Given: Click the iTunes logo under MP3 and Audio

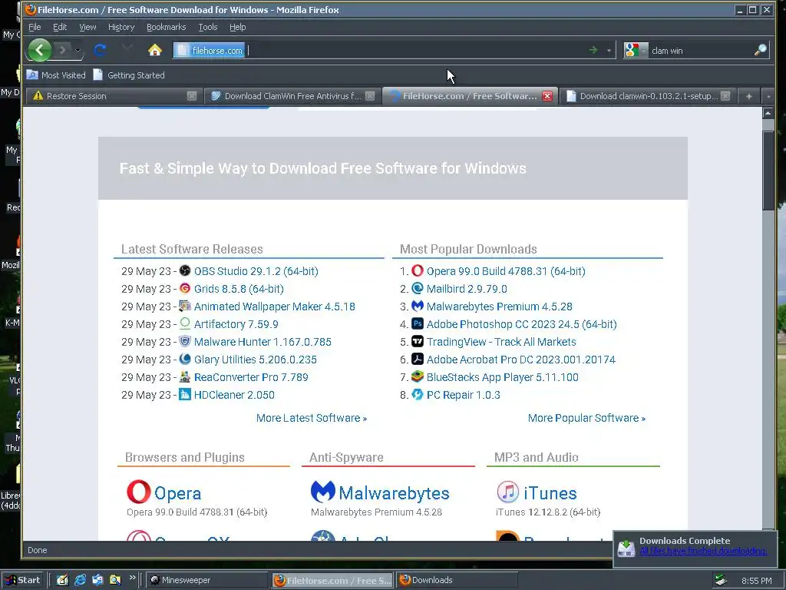Looking at the screenshot, I should point(508,492).
